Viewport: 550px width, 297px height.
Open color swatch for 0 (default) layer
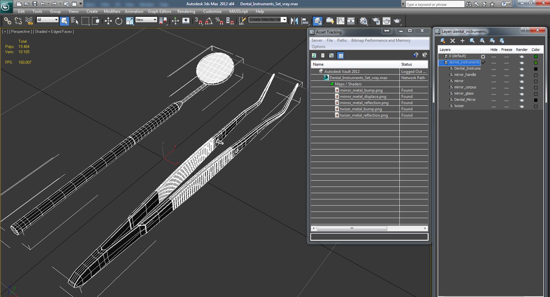(x=536, y=56)
